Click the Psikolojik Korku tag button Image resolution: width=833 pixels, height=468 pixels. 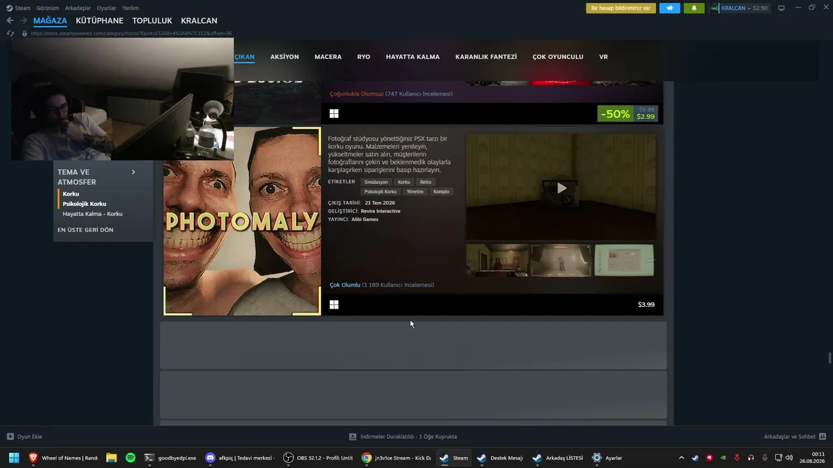click(380, 192)
